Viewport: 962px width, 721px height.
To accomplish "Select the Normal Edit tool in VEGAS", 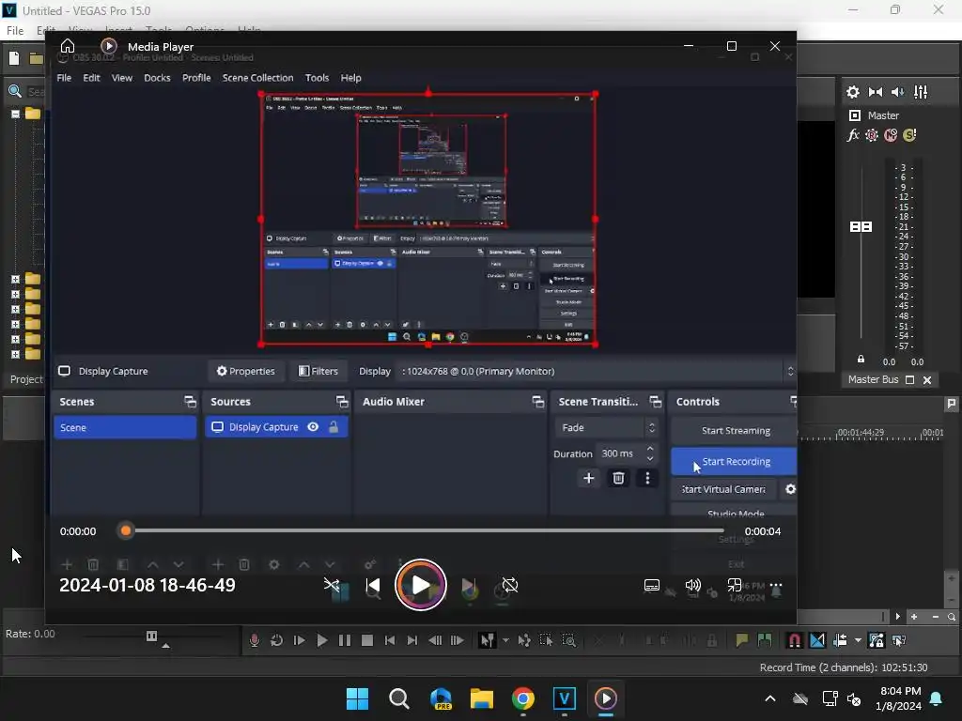I will click(x=488, y=640).
